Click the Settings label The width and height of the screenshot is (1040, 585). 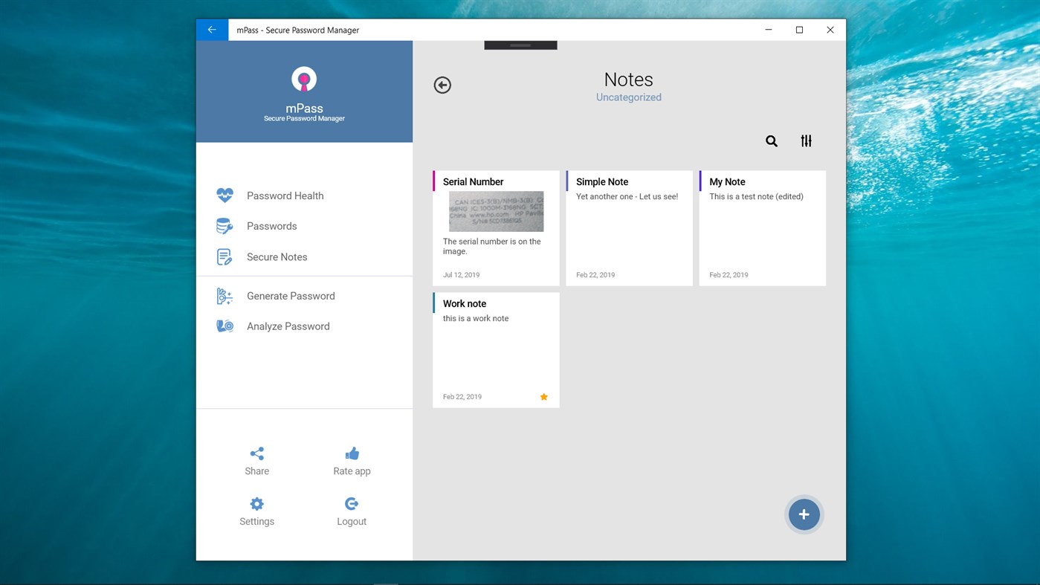[257, 522]
